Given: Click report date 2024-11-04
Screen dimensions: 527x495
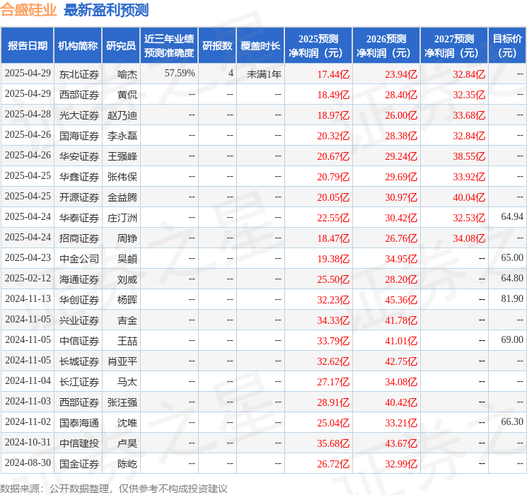Looking at the screenshot, I should (x=28, y=380).
